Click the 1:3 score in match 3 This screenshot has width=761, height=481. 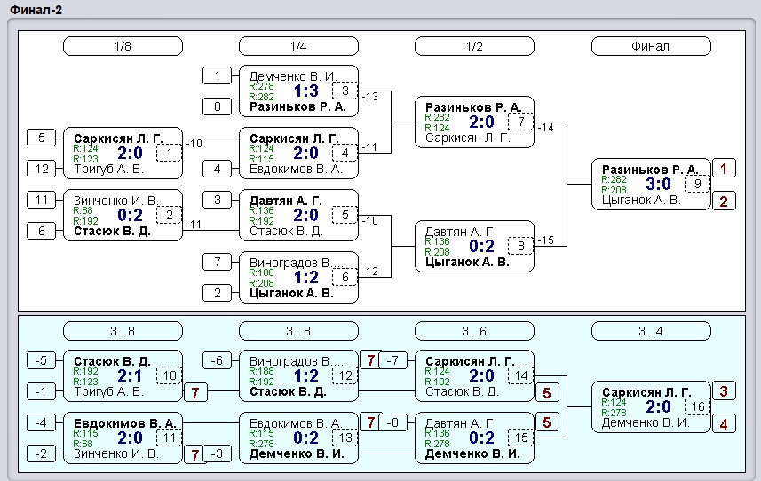coord(306,91)
